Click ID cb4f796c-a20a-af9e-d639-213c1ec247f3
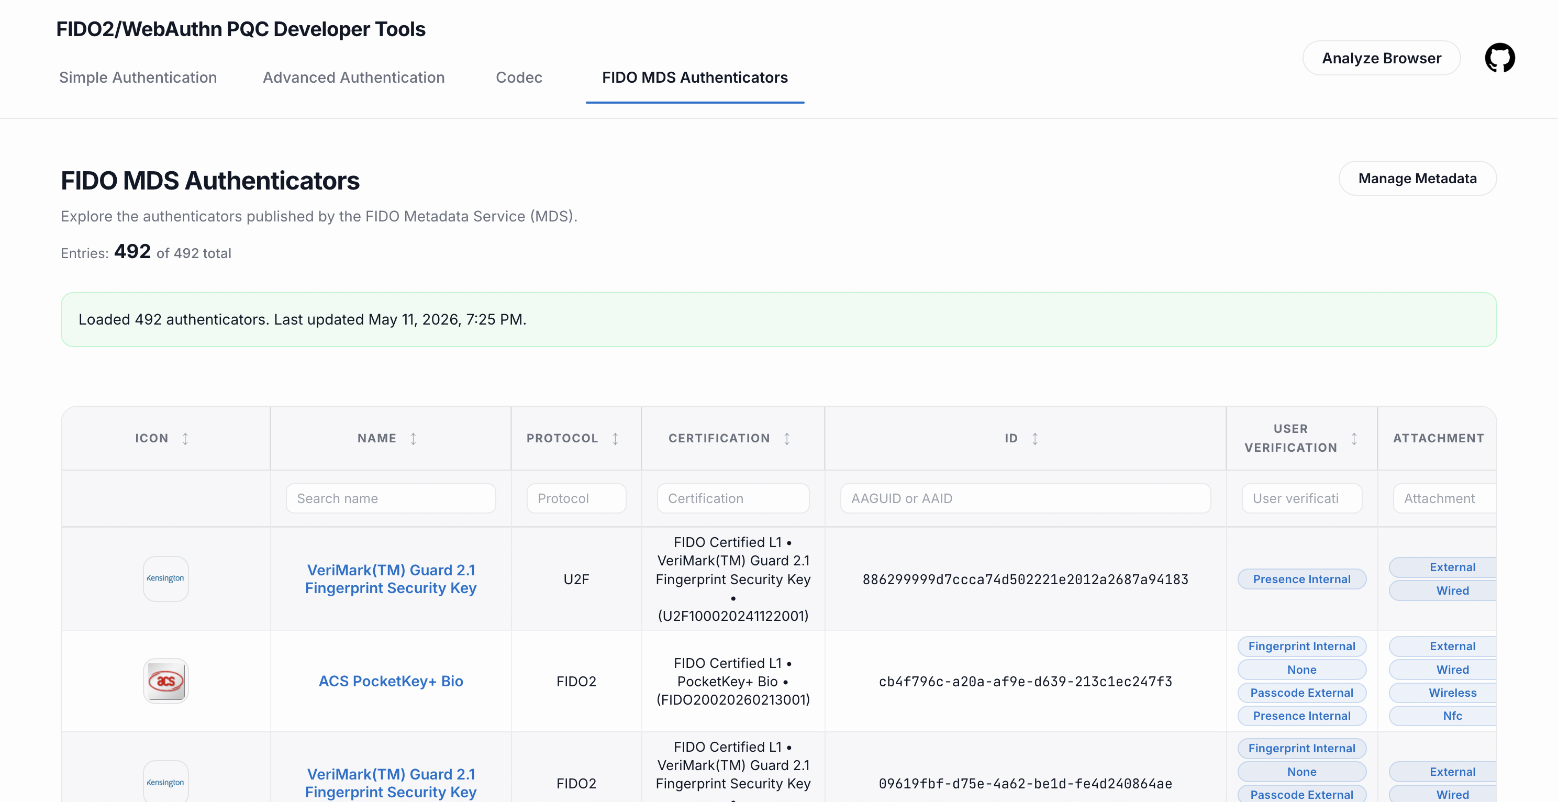1558x802 pixels. click(x=1025, y=682)
